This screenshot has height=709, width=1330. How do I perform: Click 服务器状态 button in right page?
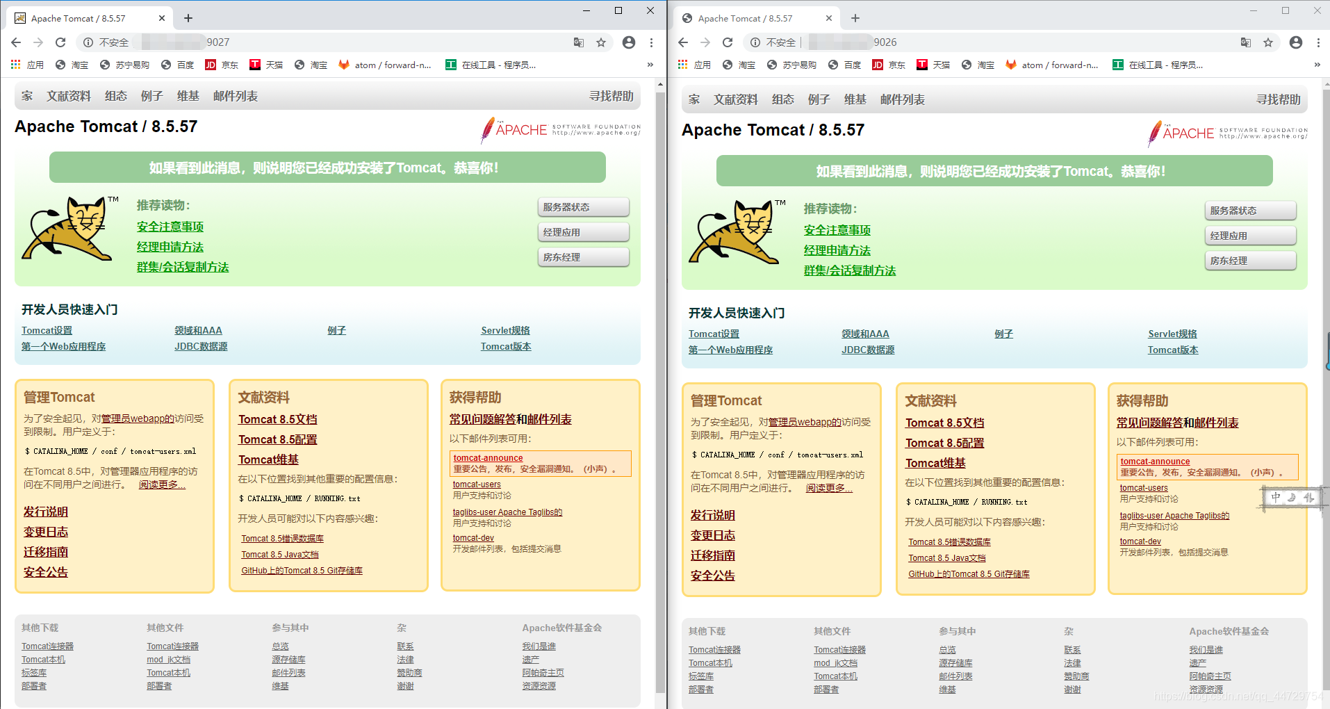coord(1251,211)
